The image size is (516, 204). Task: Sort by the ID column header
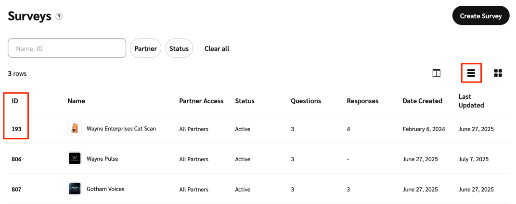[15, 101]
